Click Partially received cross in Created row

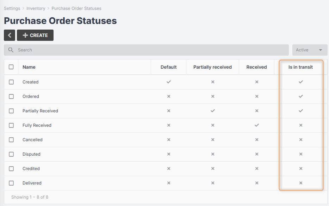pos(213,82)
